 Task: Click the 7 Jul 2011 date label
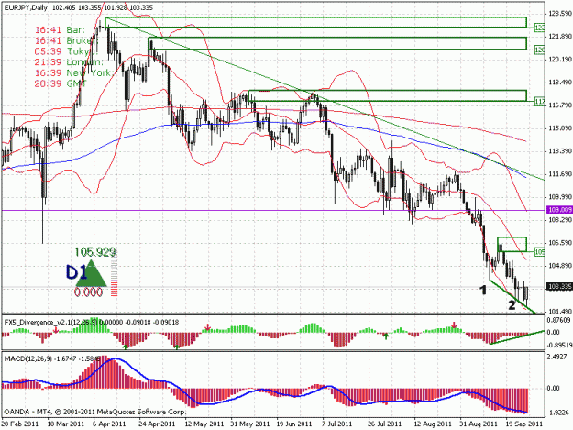[337, 424]
